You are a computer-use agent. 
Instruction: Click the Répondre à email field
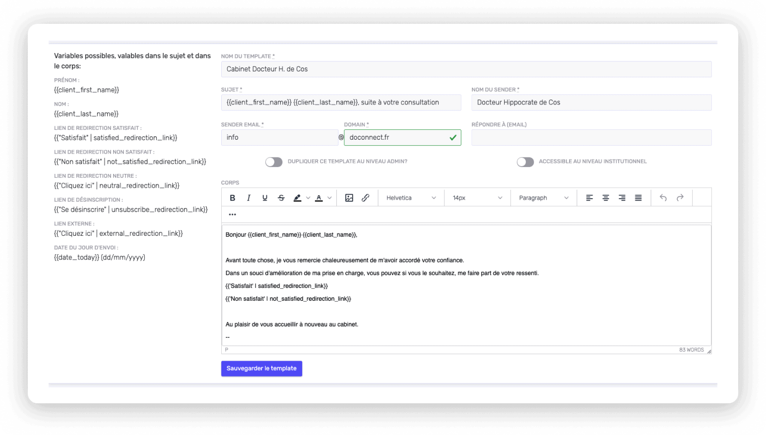click(591, 137)
